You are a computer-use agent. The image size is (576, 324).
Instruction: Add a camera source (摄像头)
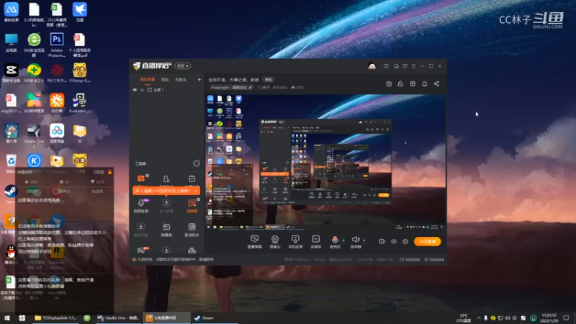275,242
